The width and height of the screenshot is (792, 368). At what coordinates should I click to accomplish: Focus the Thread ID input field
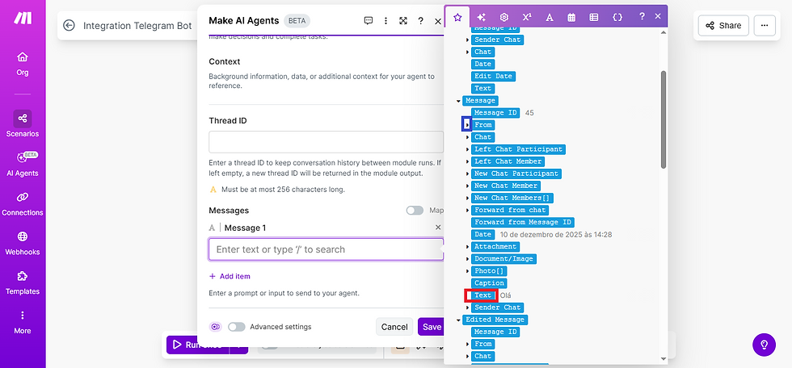point(326,142)
